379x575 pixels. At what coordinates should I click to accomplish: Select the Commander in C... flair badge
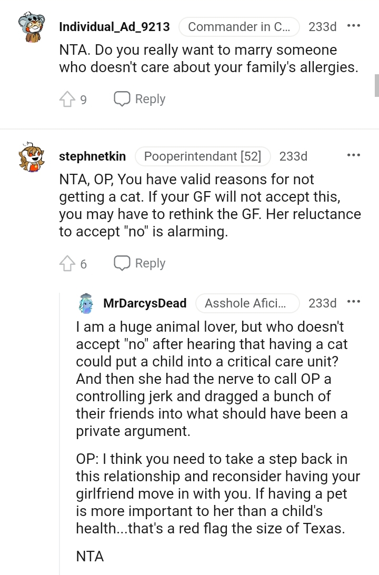click(239, 26)
